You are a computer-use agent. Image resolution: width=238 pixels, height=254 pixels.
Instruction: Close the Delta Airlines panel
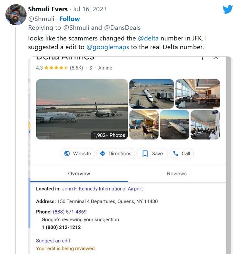[216, 58]
